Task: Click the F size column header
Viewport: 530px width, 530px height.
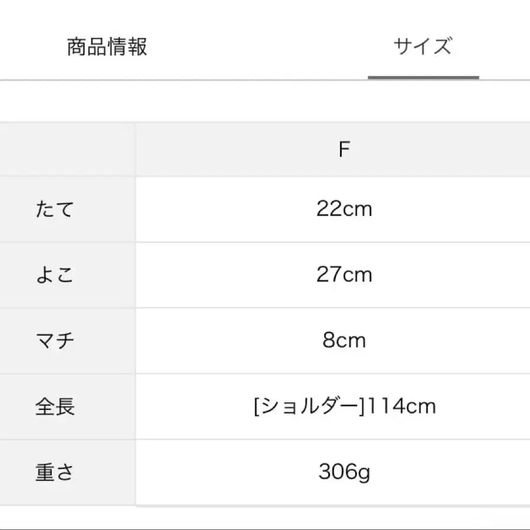Action: click(345, 148)
